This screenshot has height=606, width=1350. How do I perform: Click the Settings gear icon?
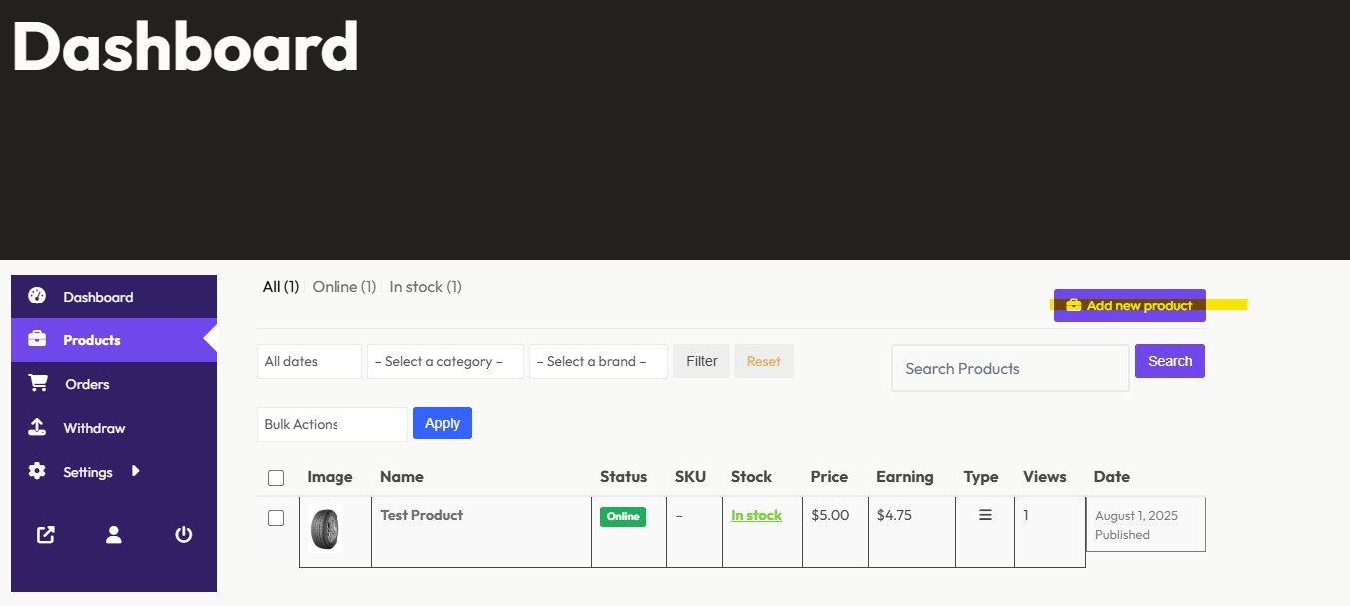point(37,471)
